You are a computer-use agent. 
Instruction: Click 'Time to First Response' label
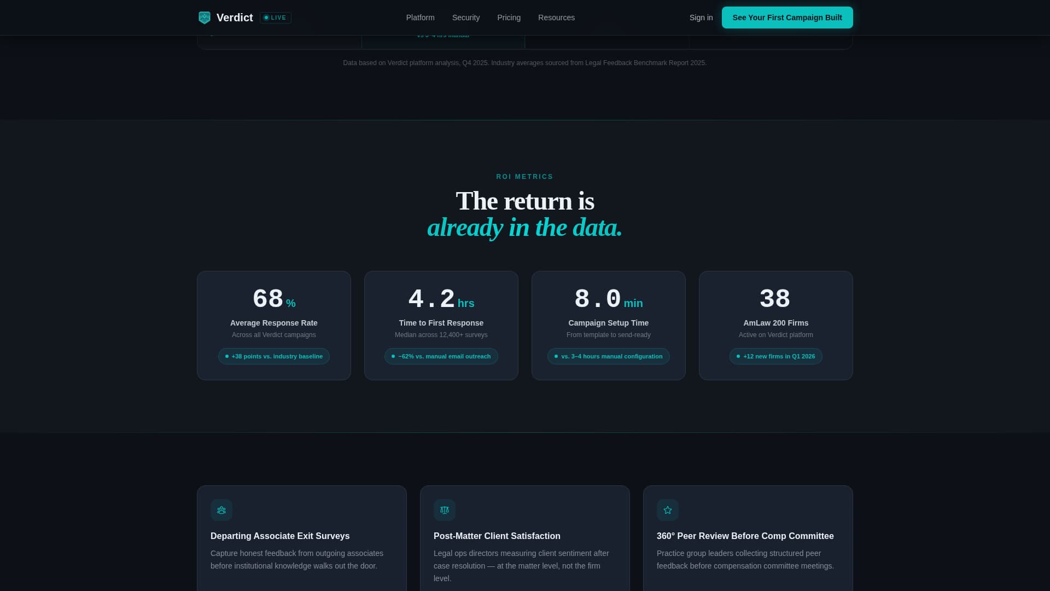click(441, 323)
